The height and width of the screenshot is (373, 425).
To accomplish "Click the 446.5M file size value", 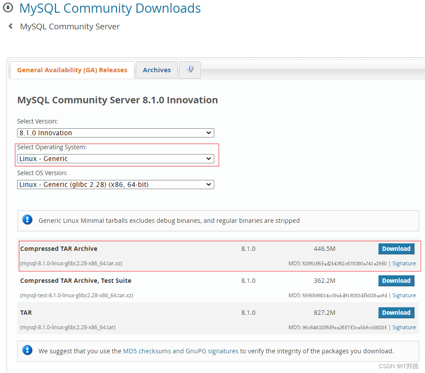I will pyautogui.click(x=324, y=249).
